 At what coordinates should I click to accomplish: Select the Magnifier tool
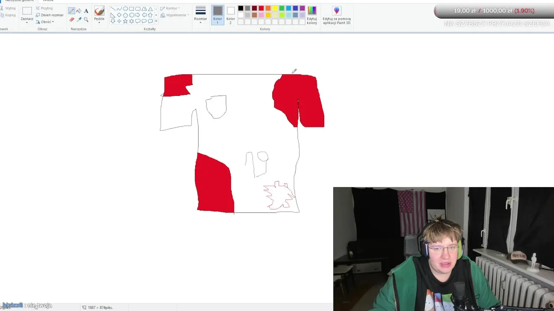[86, 19]
